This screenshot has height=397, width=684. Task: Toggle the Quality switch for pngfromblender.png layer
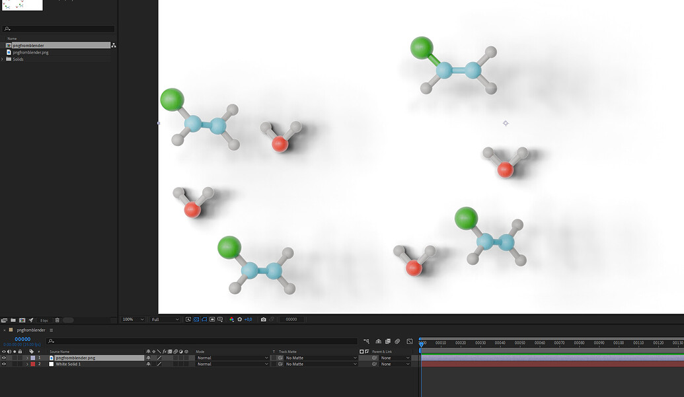point(159,358)
